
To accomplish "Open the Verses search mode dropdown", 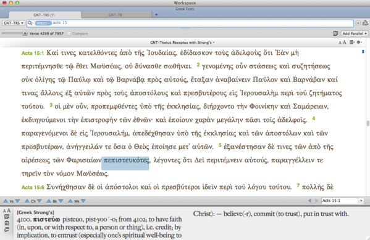I will pyautogui.click(x=43, y=23).
